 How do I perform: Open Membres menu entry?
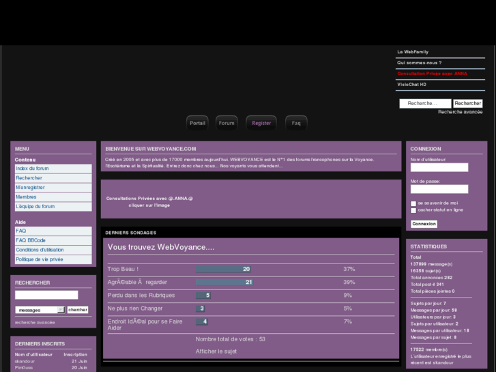(x=53, y=197)
